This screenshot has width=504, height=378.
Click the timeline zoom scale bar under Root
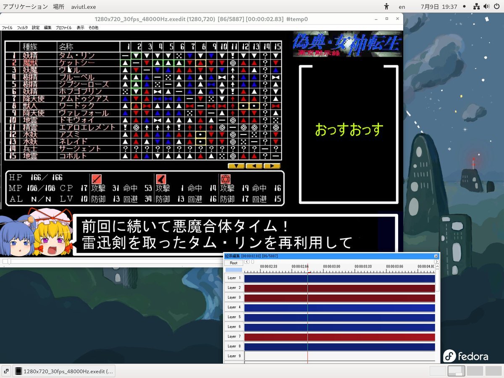coord(234,270)
